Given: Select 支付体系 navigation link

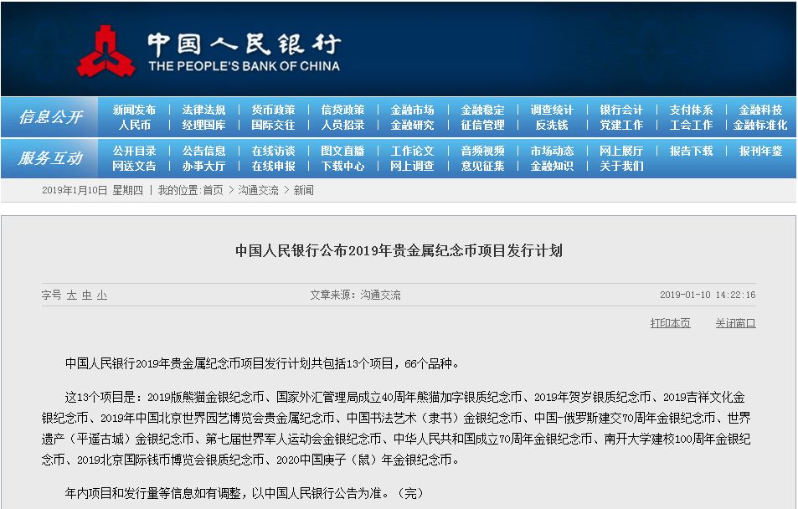Looking at the screenshot, I should tap(691, 110).
